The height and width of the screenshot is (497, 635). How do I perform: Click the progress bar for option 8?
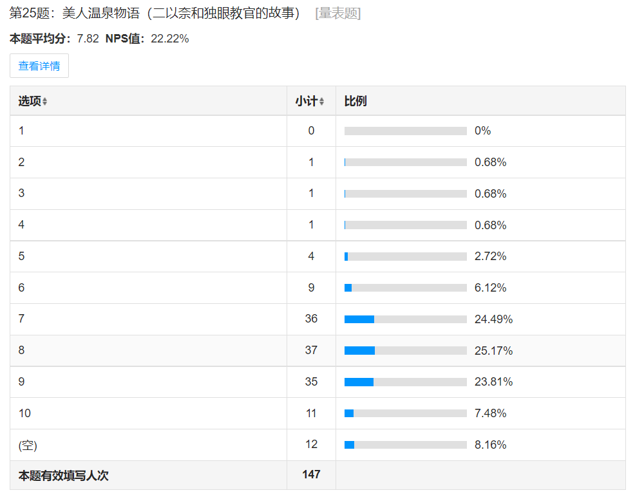pos(405,351)
